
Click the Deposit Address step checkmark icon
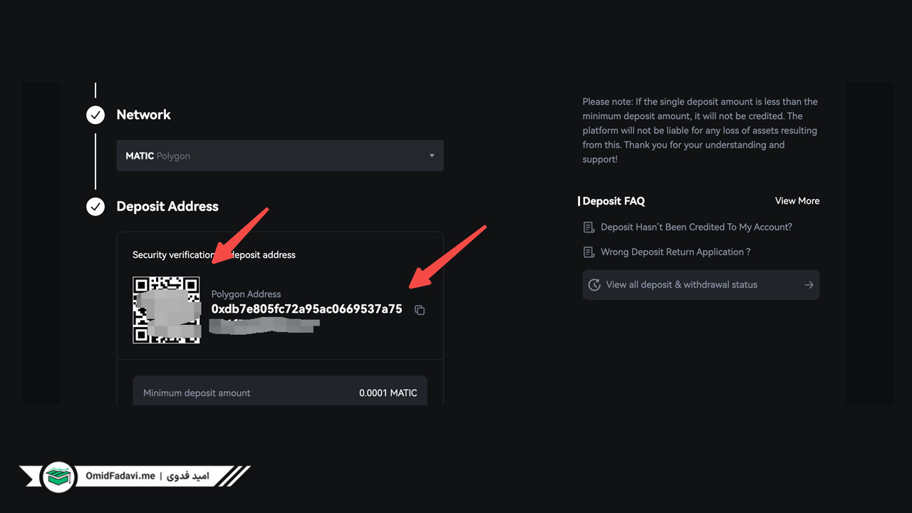(95, 207)
